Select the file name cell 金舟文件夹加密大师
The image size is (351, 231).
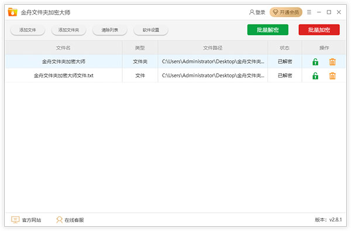[64, 61]
